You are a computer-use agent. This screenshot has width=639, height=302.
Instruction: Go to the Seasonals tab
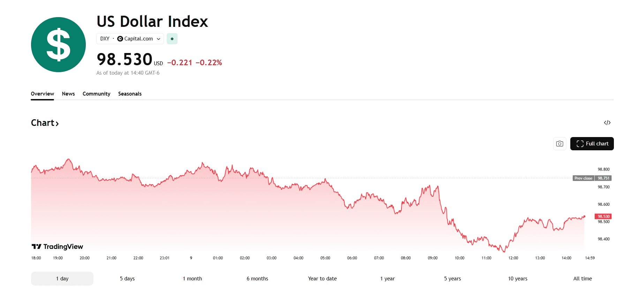tap(130, 94)
